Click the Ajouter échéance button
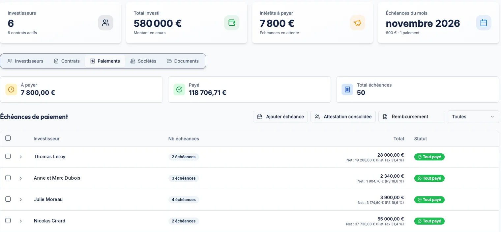 tap(280, 116)
